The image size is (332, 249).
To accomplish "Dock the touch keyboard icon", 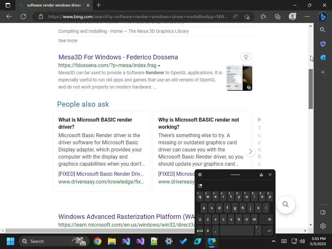I will [261, 174].
